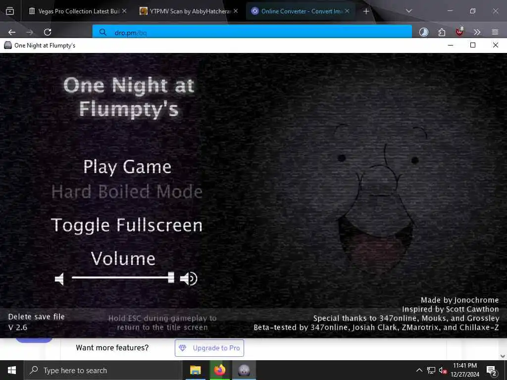Screen dimensions: 507x380
Task: Select Hard Boiled Mode option
Action: click(x=127, y=191)
